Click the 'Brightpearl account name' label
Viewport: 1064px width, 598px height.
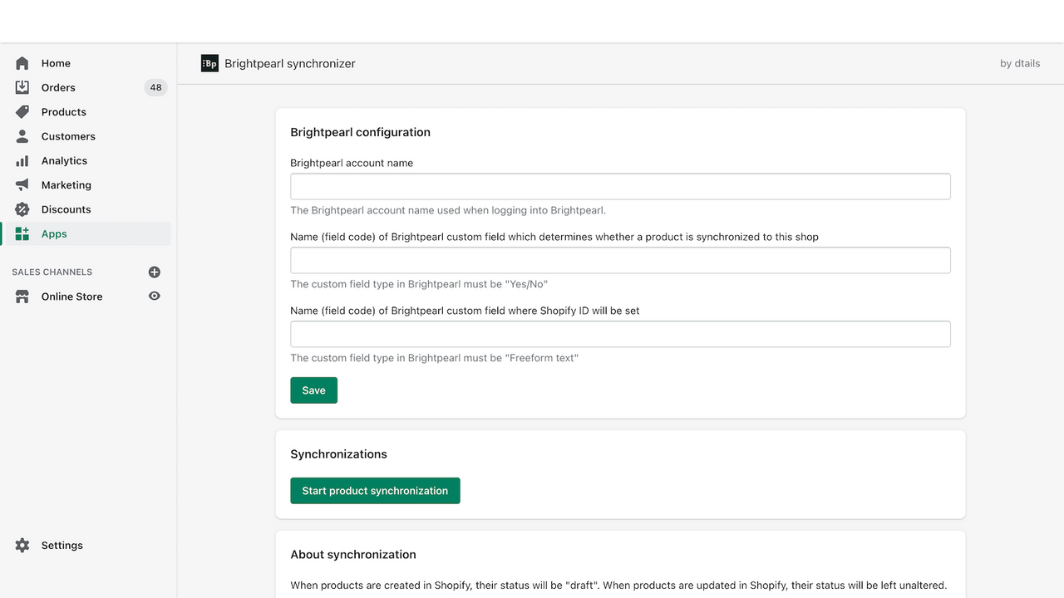[x=352, y=163]
